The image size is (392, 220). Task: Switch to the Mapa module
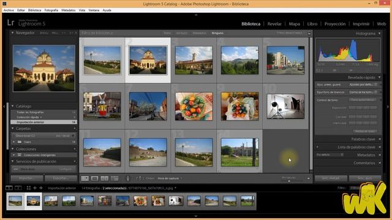click(294, 24)
